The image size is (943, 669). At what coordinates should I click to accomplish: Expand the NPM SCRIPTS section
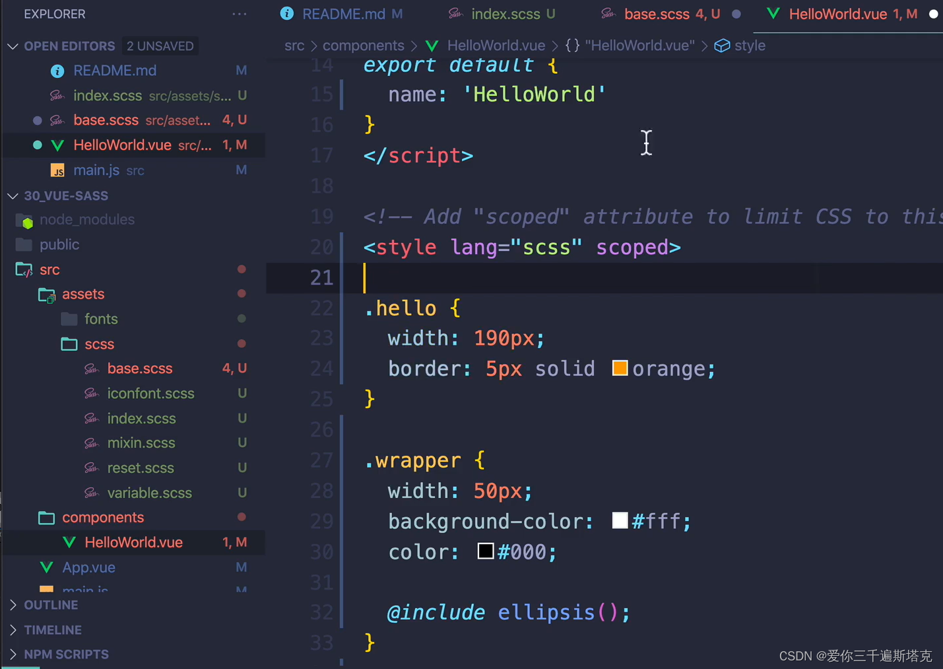[x=13, y=654]
